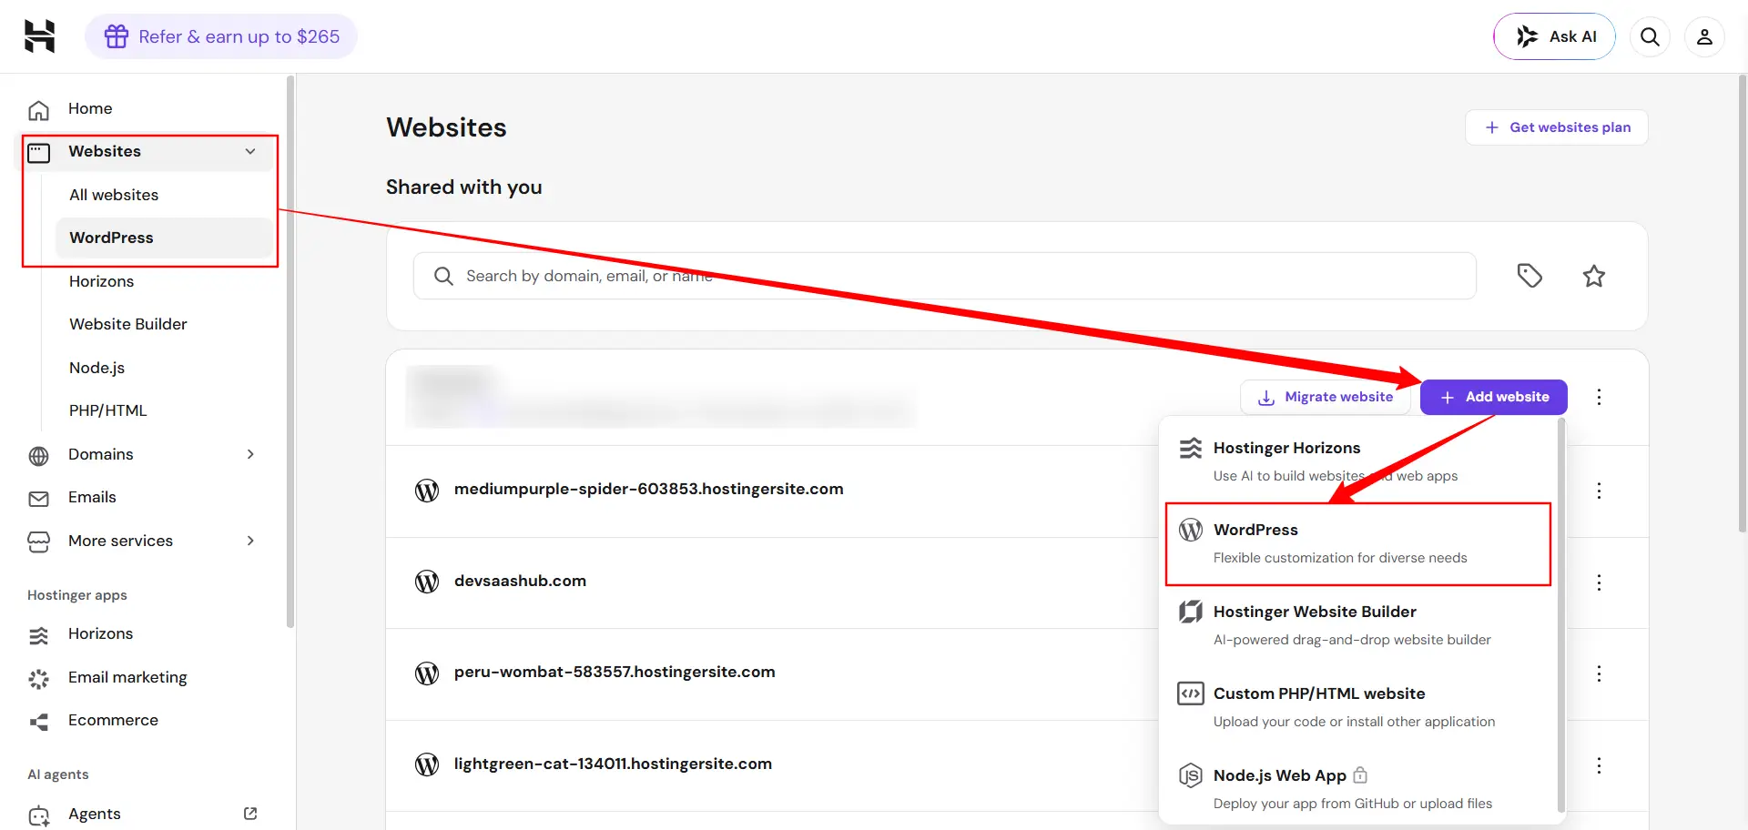1748x830 pixels.
Task: Open the three-dot menu for the peru-wombat row
Action: [x=1599, y=673]
